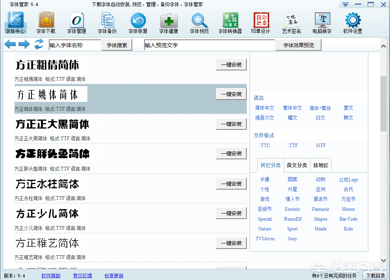Open the 图案 category
Screen dimensions: 390x280
pos(292,179)
